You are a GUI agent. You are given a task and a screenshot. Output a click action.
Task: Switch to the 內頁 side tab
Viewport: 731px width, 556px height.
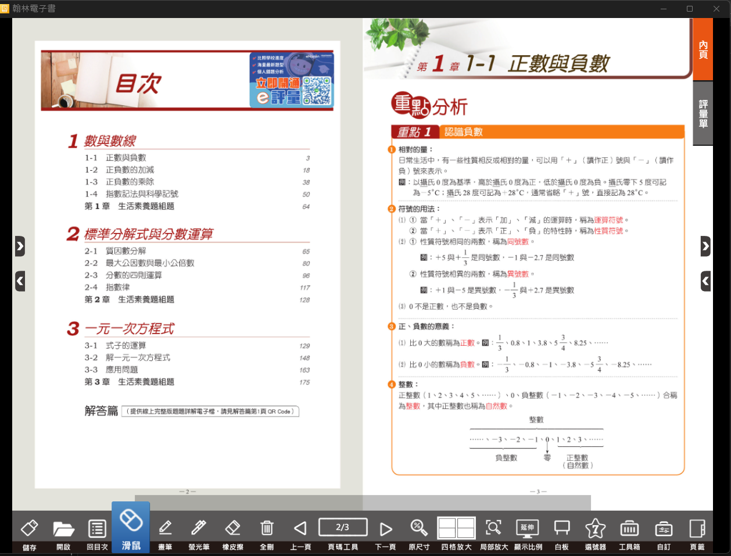click(x=703, y=49)
